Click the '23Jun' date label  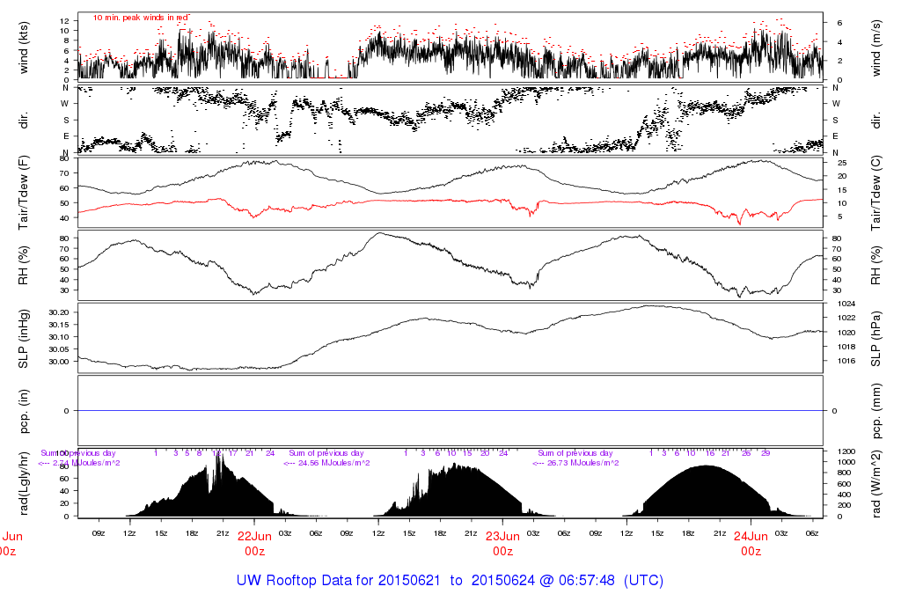coord(502,537)
